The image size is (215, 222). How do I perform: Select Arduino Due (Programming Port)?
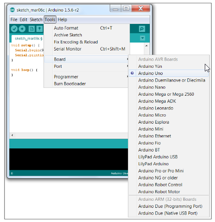[x=169, y=206]
